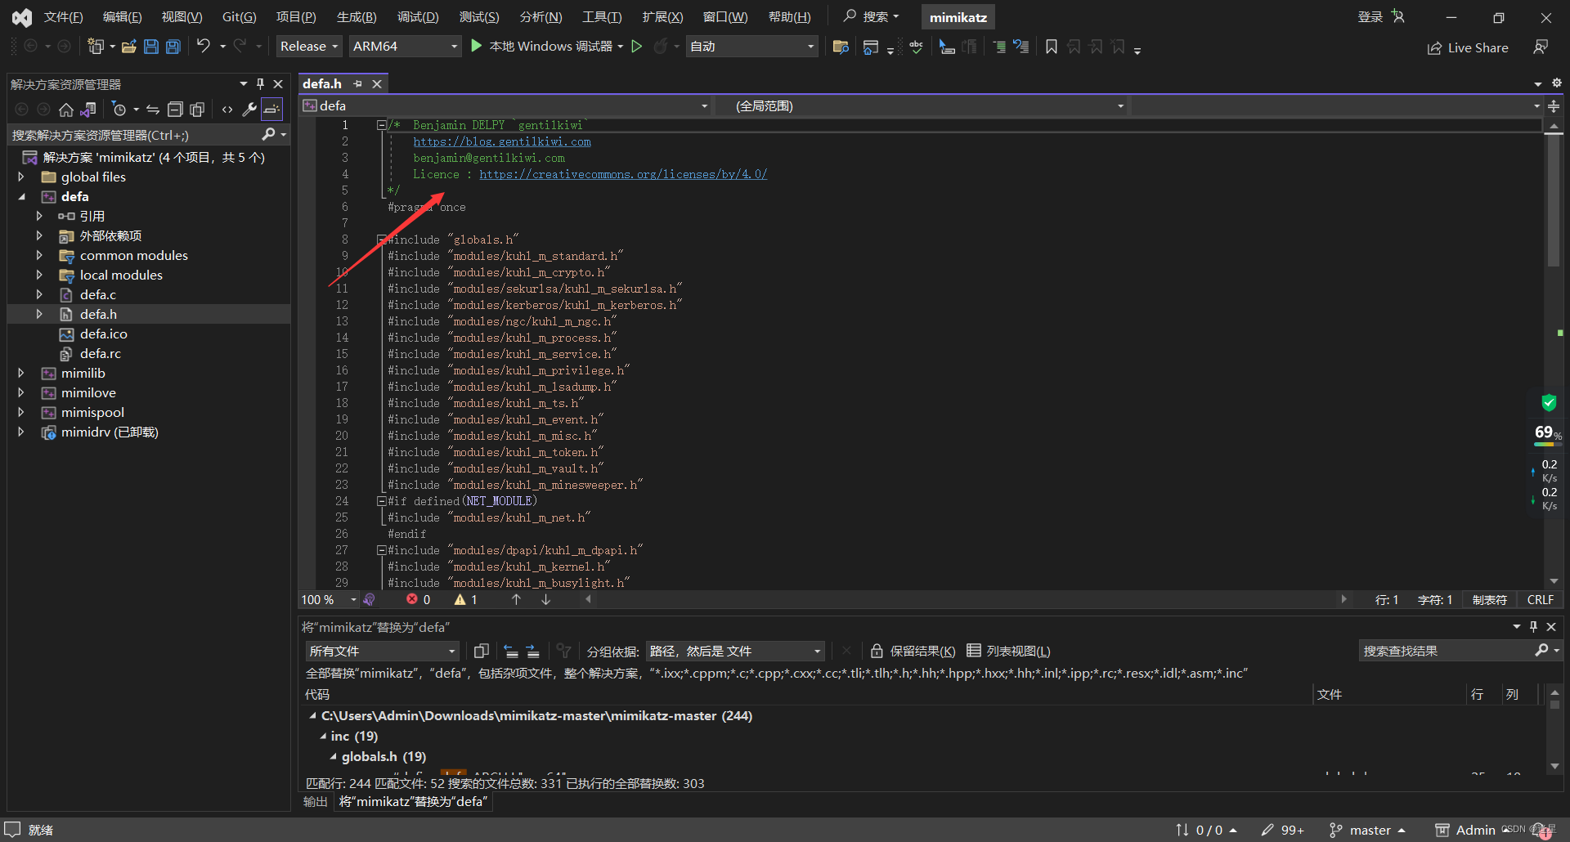Screen dimensions: 1570x842
Task: Toggle the bookmark on the current line
Action: 1052,47
